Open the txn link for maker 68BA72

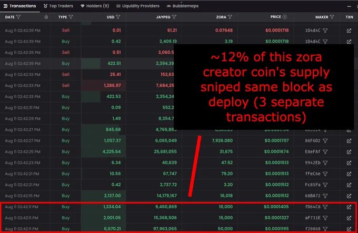point(349,196)
